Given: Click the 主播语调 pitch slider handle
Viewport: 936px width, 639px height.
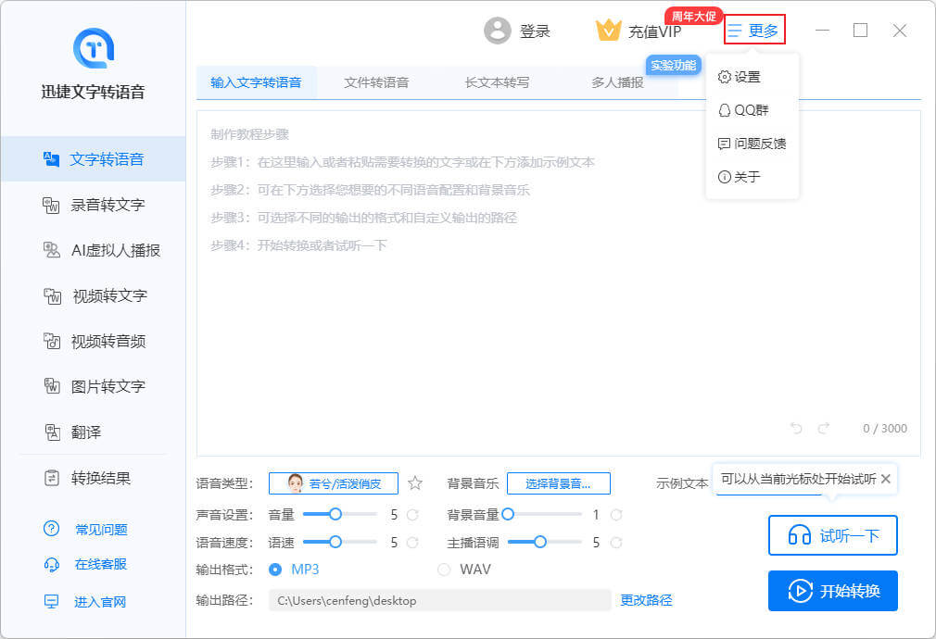Looking at the screenshot, I should 540,542.
